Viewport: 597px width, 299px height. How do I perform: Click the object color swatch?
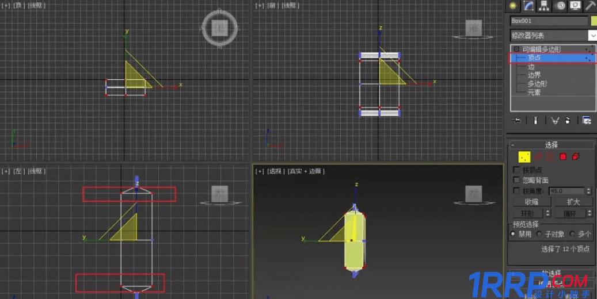594,21
